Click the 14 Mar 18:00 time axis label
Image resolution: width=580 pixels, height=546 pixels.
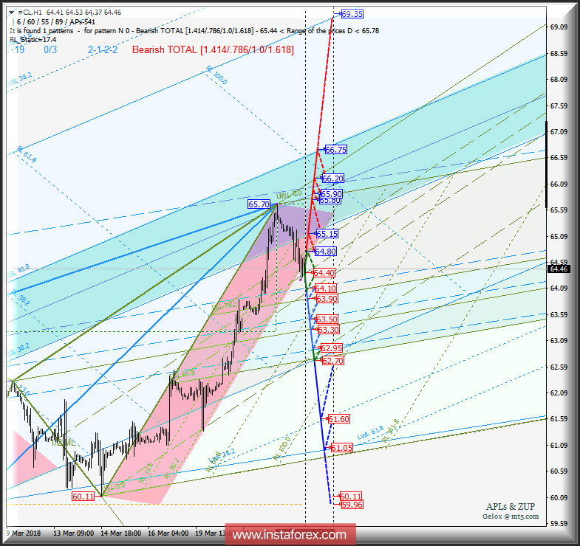click(x=121, y=533)
